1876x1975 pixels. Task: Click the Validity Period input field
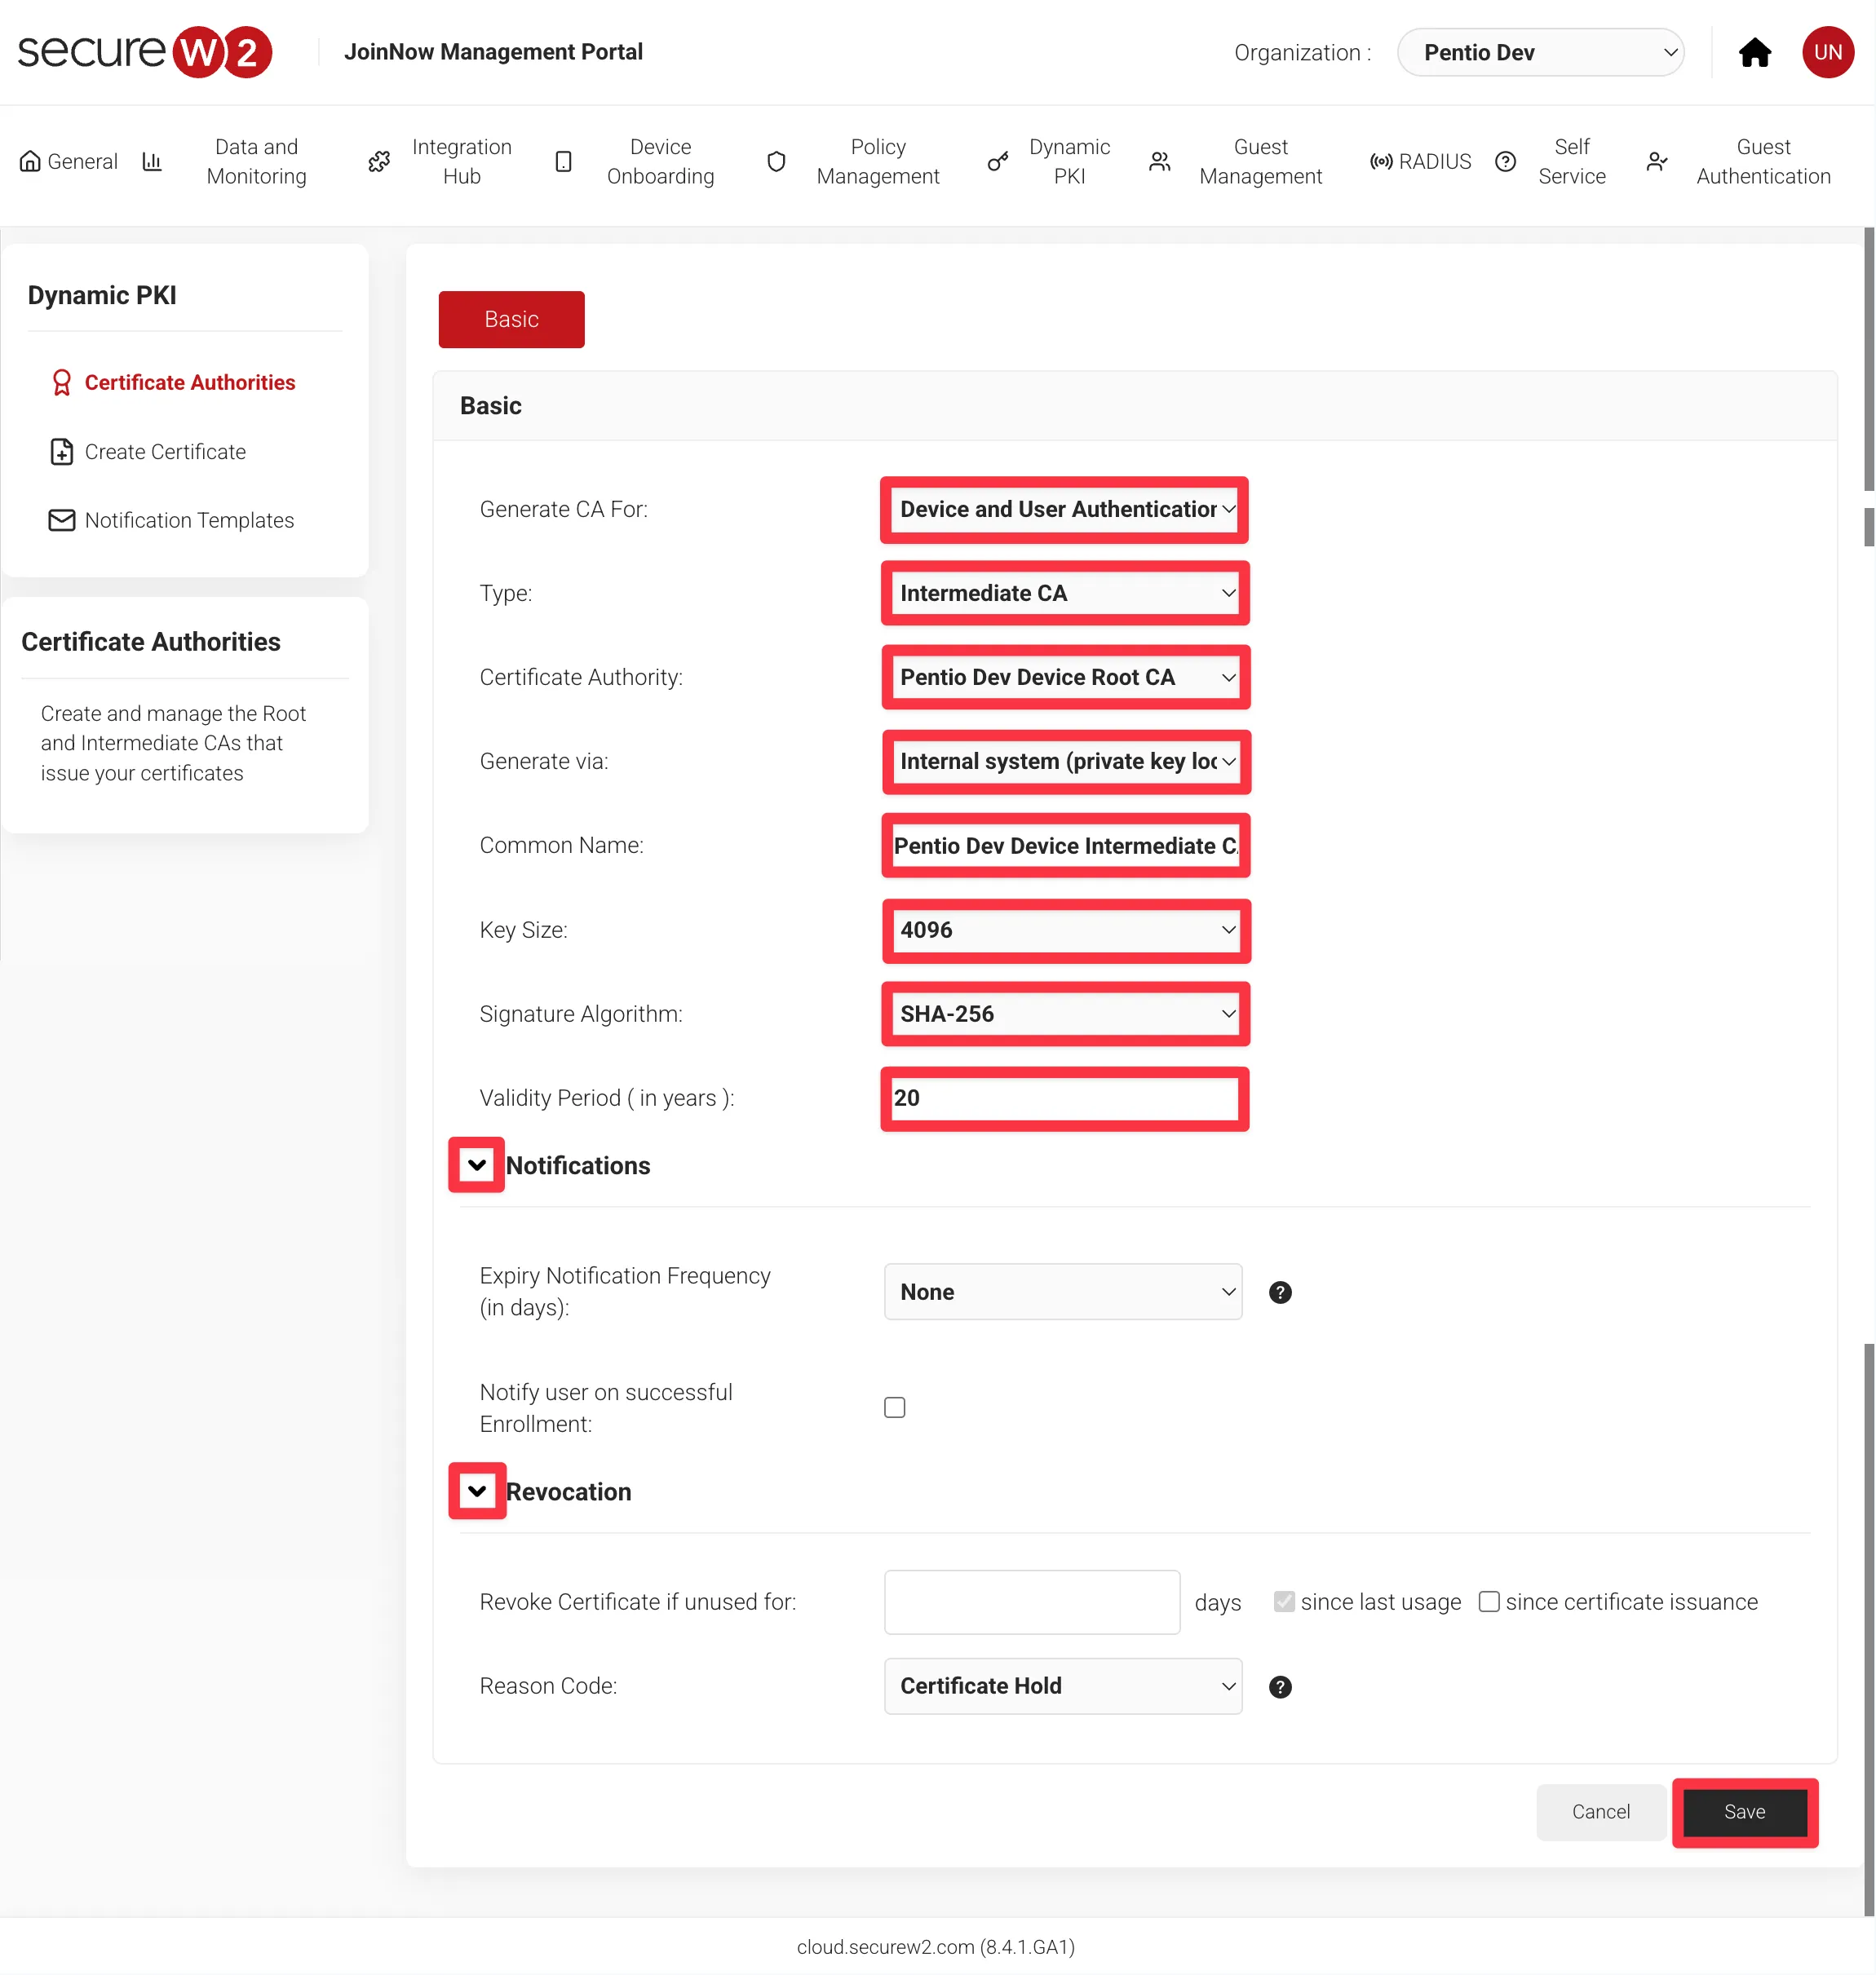[x=1064, y=1098]
